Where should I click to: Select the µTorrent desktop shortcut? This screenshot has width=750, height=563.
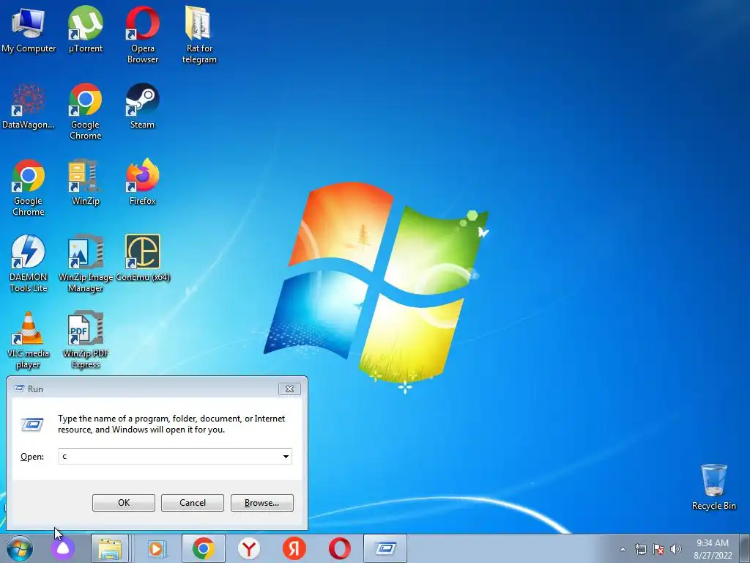[x=85, y=29]
